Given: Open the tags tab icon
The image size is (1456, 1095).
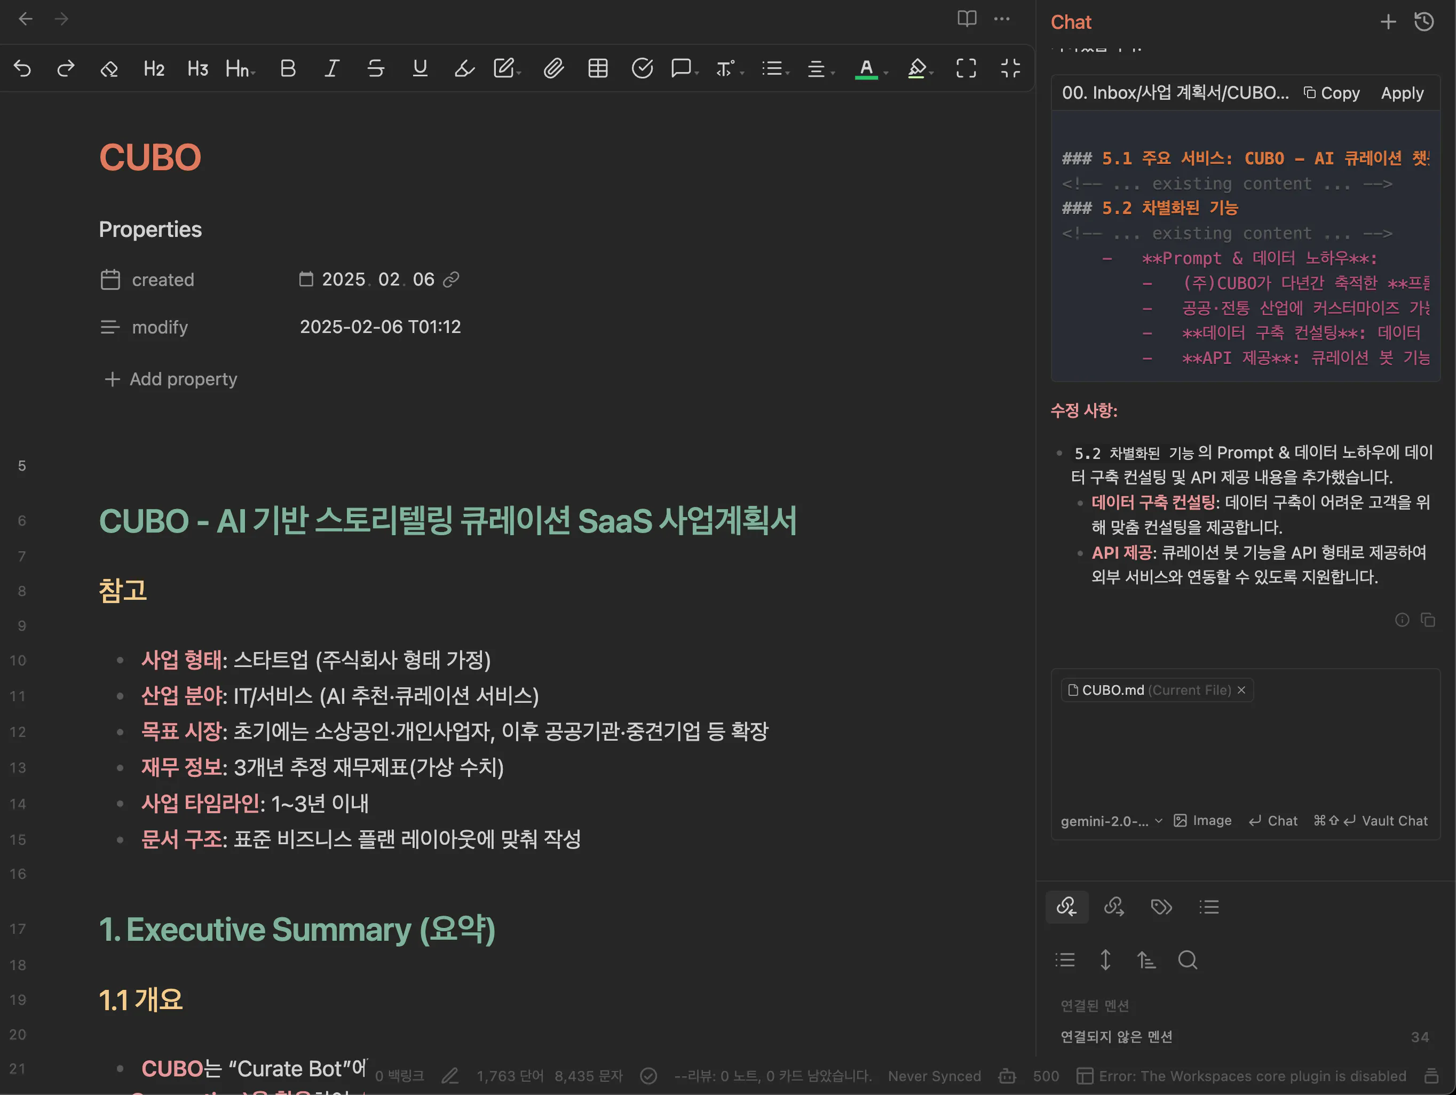Looking at the screenshot, I should point(1161,907).
